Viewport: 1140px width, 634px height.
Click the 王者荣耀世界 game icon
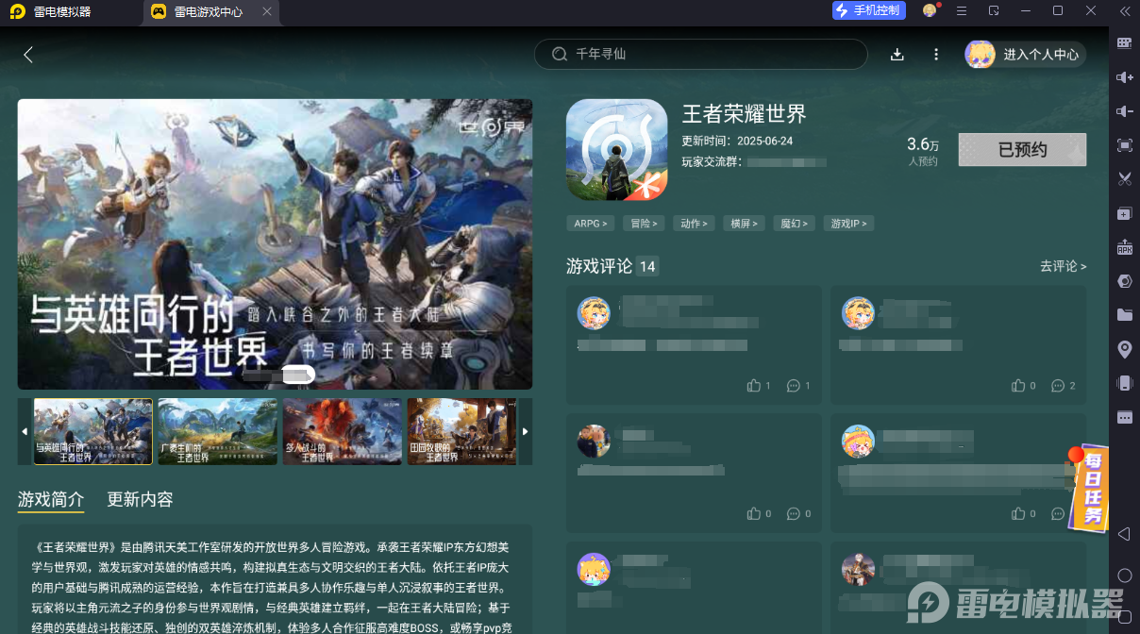point(616,150)
